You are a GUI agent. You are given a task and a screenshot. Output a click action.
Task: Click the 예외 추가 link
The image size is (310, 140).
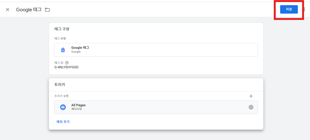point(63,122)
